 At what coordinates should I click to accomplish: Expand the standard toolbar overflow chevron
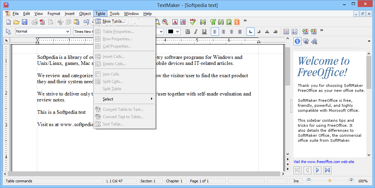click(245, 21)
